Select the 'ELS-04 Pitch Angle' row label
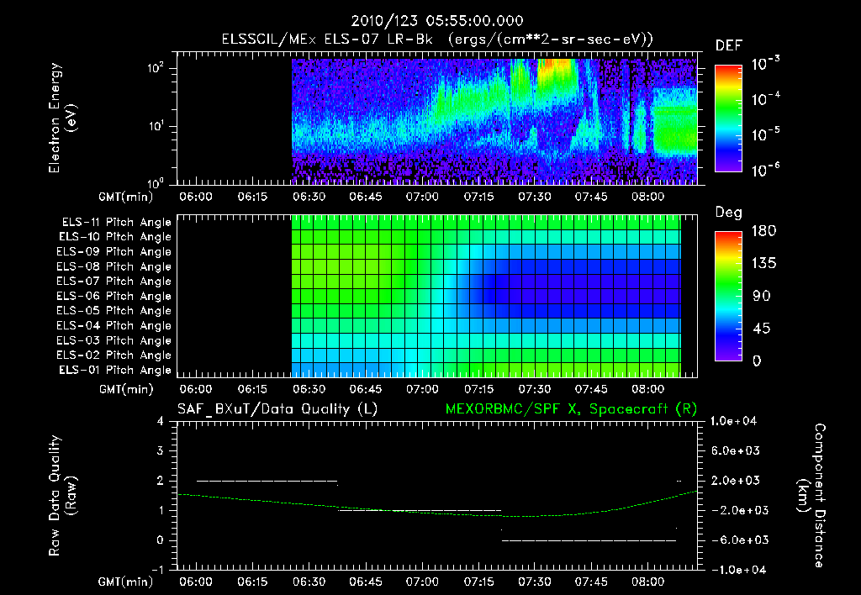 point(114,326)
